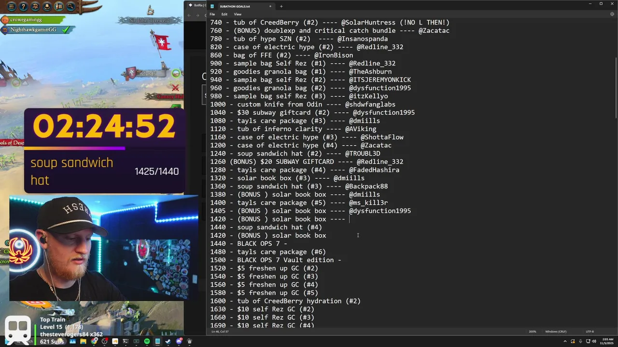Open File Explorer from the taskbar
Image resolution: width=618 pixels, height=347 pixels.
tap(83, 341)
